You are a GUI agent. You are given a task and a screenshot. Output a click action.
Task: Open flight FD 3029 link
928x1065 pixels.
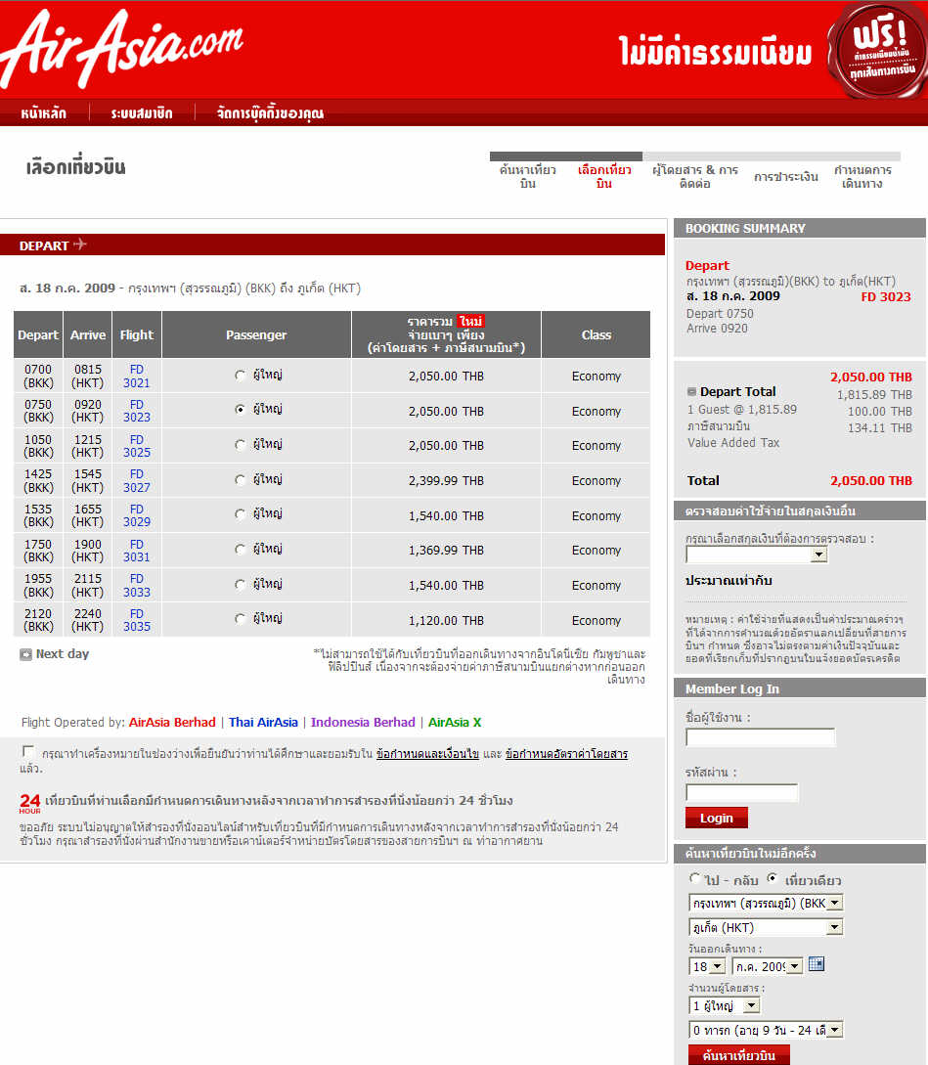[137, 515]
